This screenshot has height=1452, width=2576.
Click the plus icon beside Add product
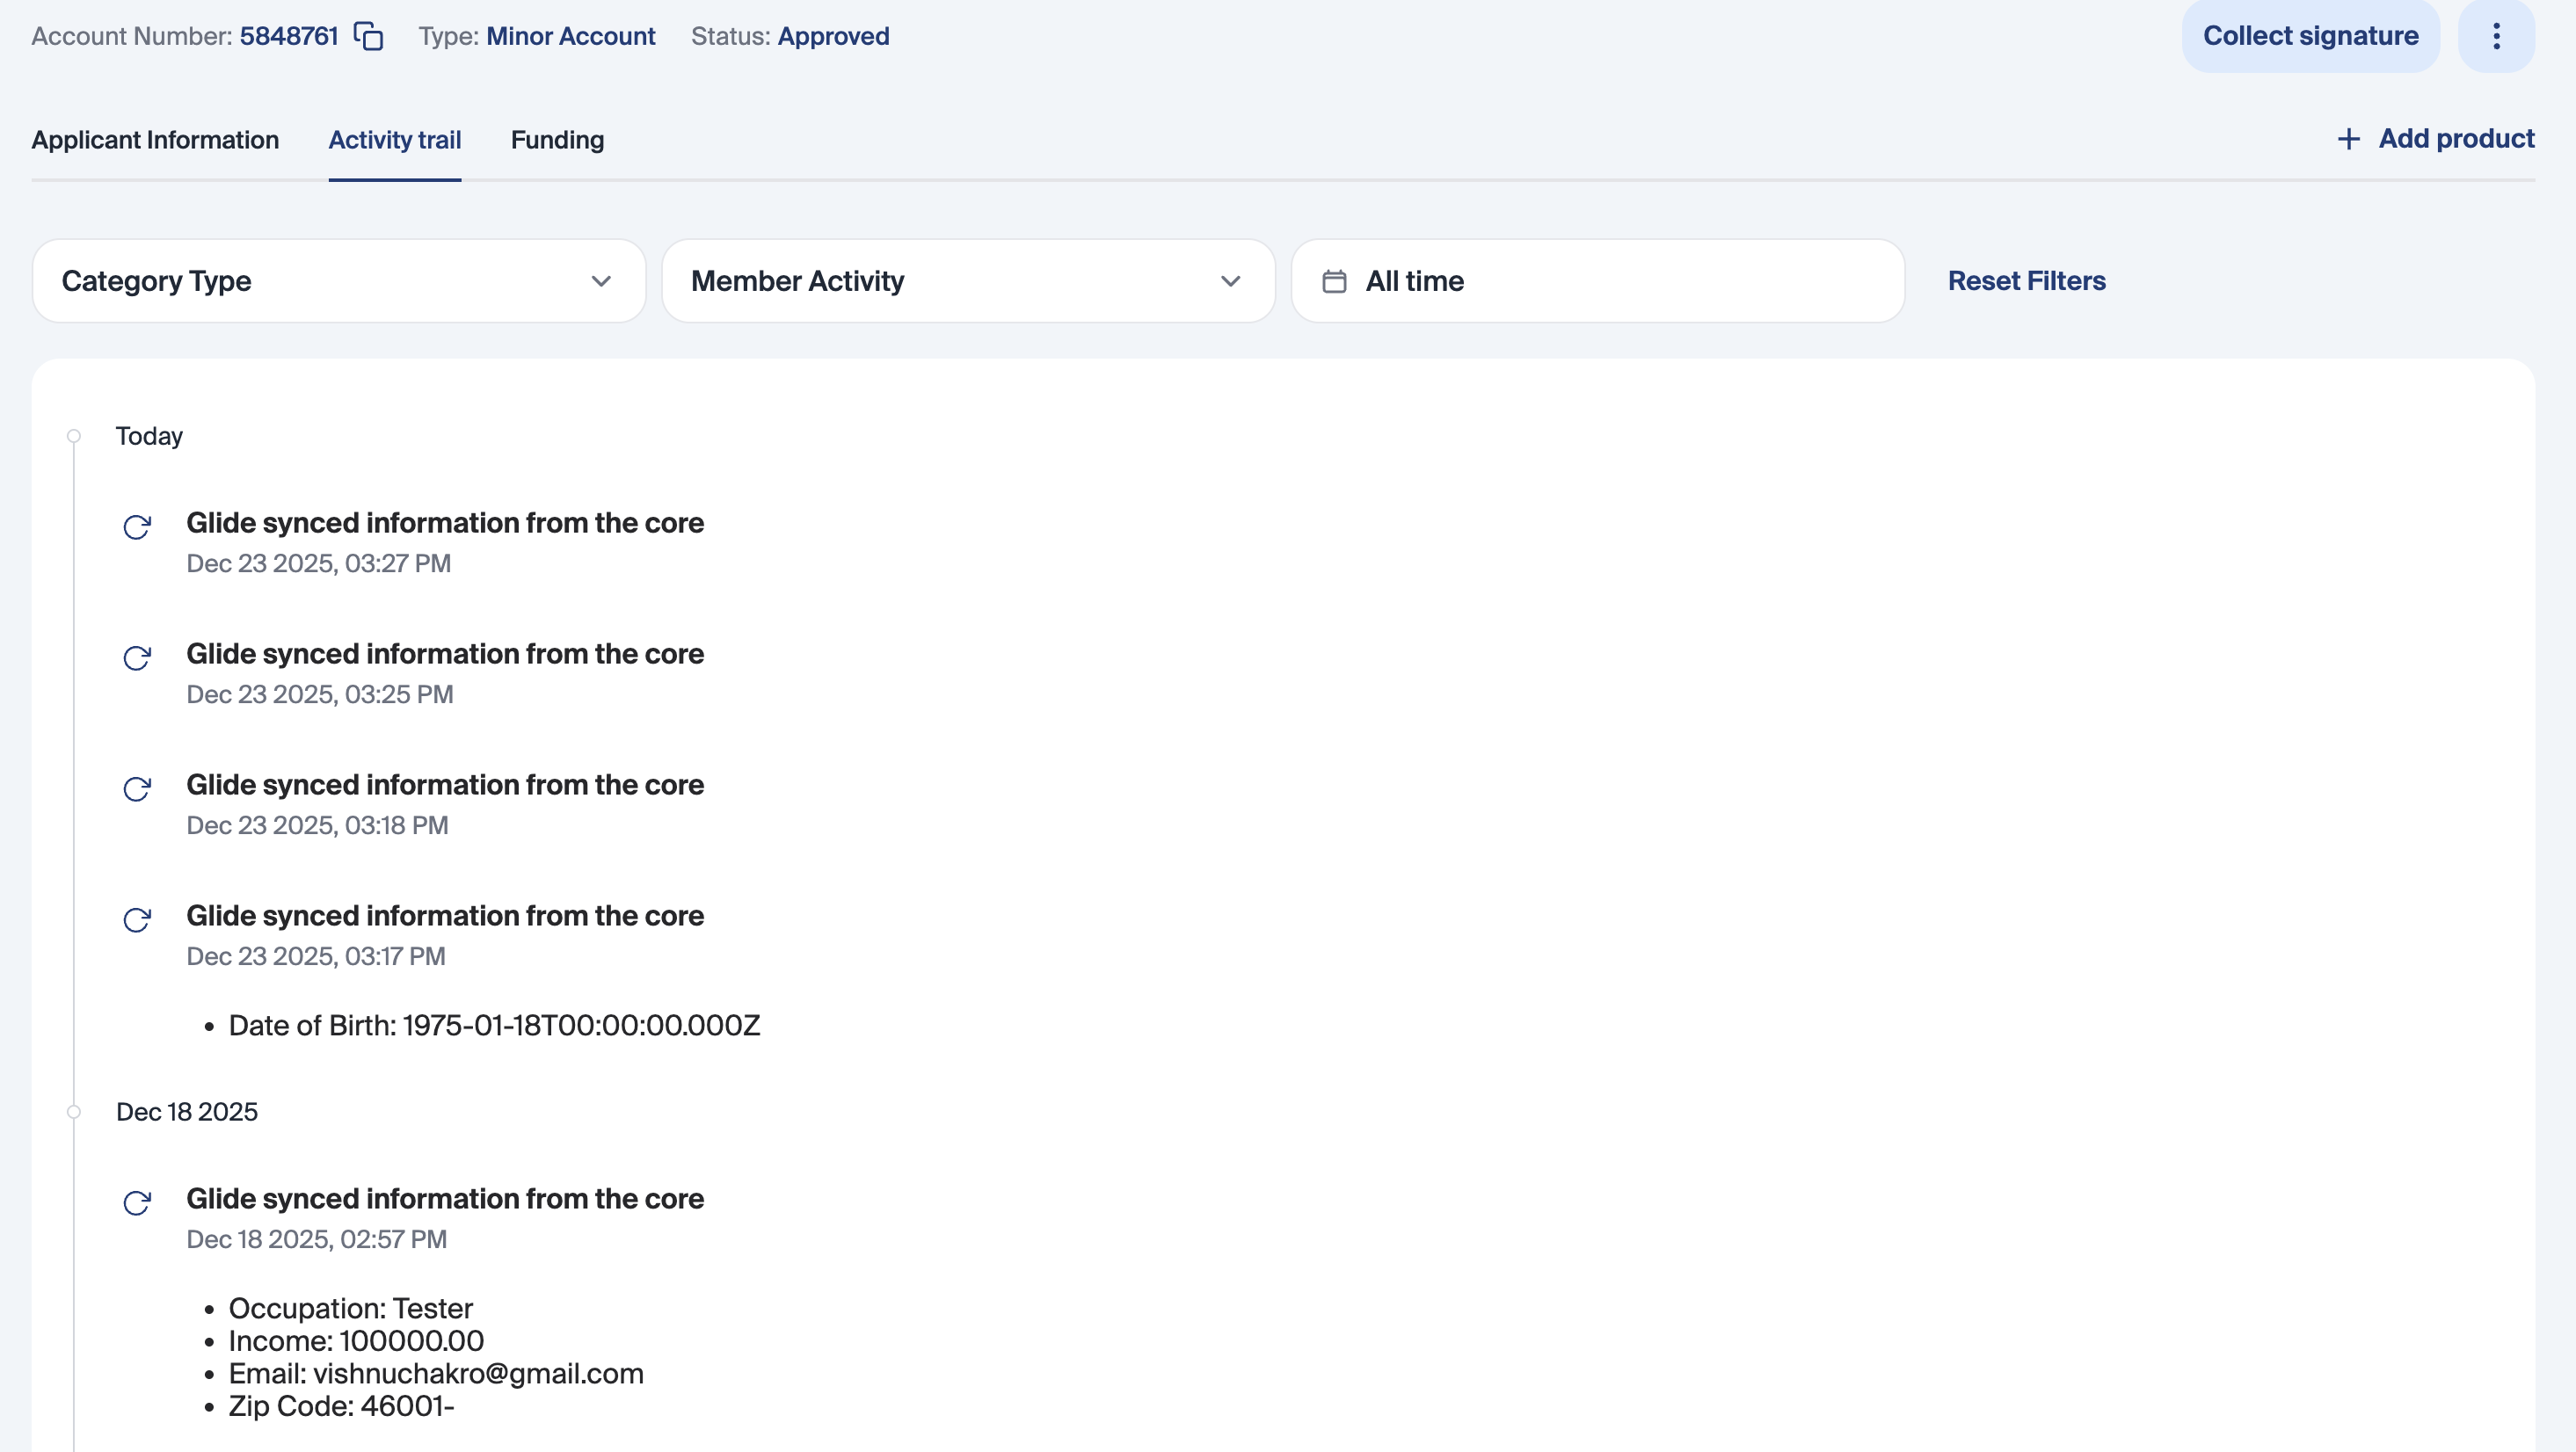pyautogui.click(x=2348, y=139)
